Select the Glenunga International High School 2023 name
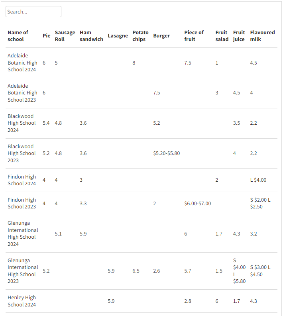This screenshot has height=316, width=283. pos(23,271)
